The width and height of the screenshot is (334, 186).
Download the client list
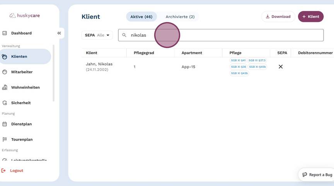pyautogui.click(x=278, y=17)
